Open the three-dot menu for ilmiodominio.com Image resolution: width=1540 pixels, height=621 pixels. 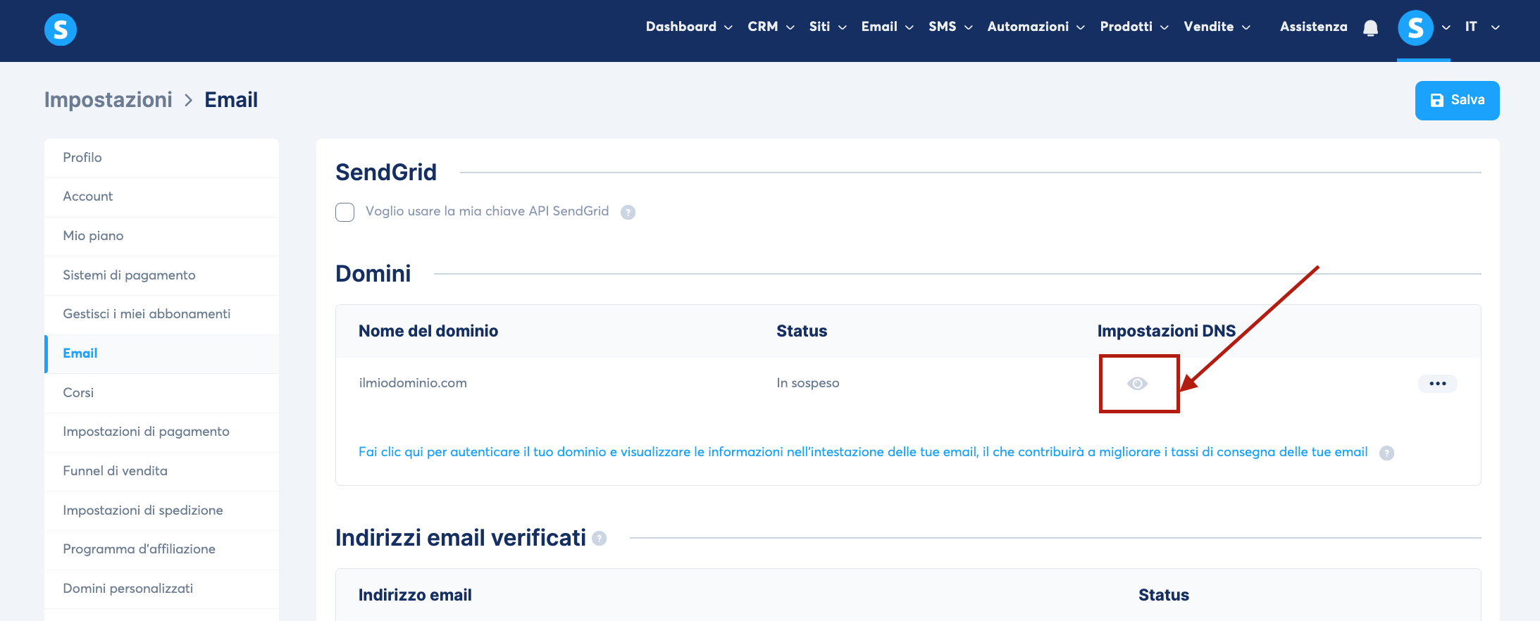click(x=1437, y=384)
